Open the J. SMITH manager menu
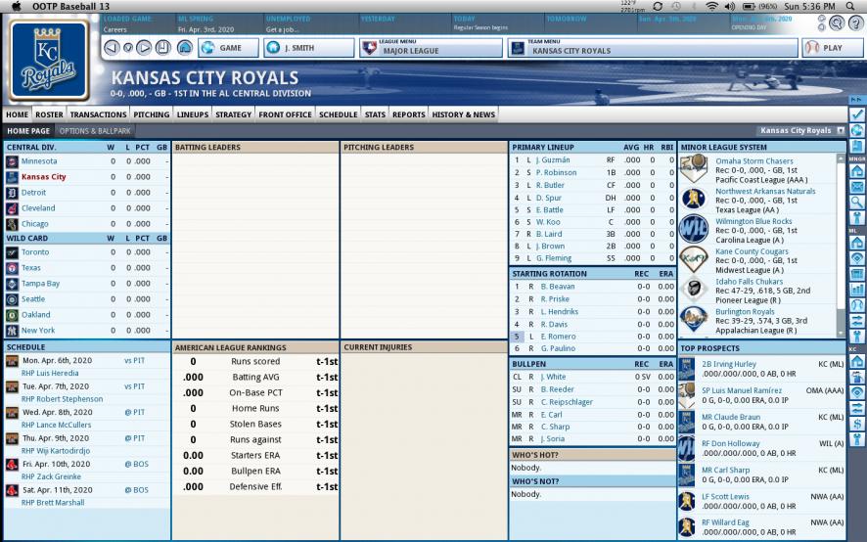This screenshot has width=867, height=542. click(308, 48)
